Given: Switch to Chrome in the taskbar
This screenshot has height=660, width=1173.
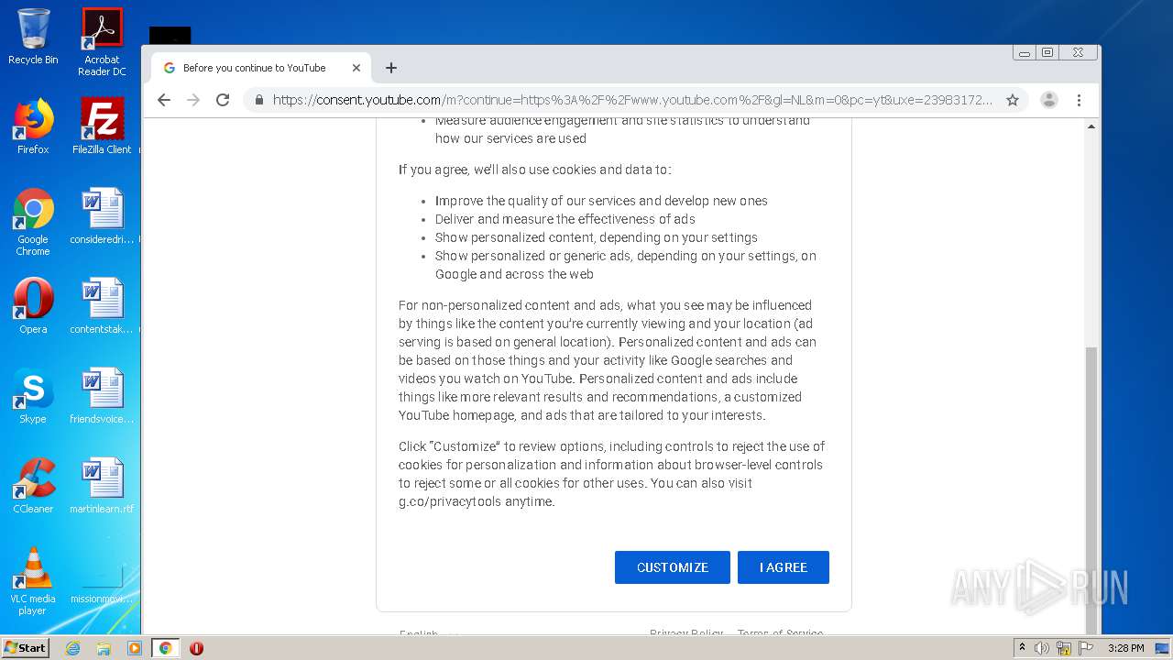Looking at the screenshot, I should [166, 648].
